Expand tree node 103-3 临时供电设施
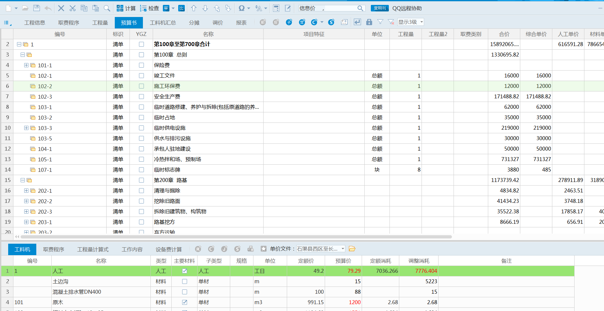This screenshot has height=311, width=604. click(26, 128)
